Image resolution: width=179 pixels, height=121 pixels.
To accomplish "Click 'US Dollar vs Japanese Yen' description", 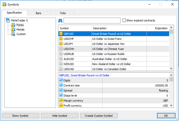I will (108, 44).
